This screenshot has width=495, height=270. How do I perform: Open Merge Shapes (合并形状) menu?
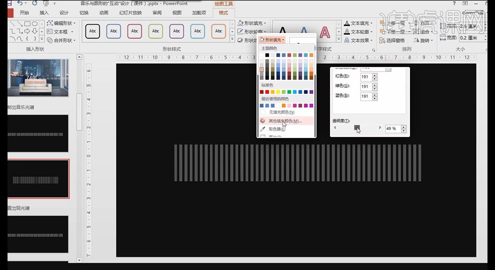tap(61, 40)
